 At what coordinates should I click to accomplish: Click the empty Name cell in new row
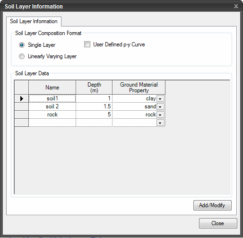52,123
